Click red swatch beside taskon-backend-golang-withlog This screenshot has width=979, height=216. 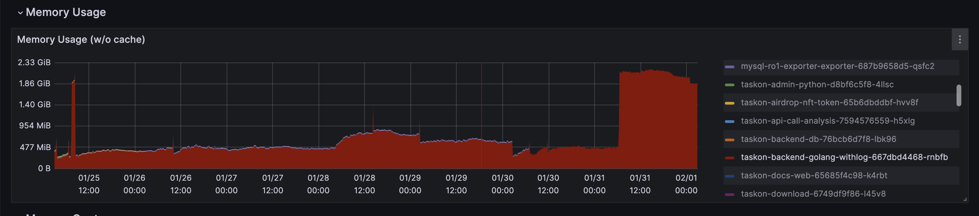pos(729,158)
